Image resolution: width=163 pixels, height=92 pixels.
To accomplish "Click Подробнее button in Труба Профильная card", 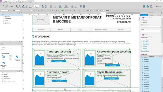I will [111, 78].
